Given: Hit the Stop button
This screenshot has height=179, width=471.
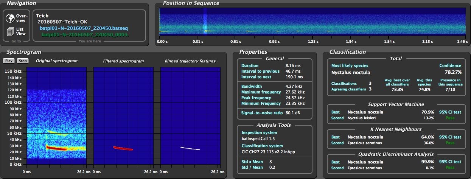Looking at the screenshot, I should (x=23, y=61).
